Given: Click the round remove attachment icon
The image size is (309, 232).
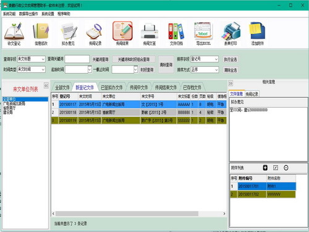Looking at the screenshot, I should [x=286, y=168].
